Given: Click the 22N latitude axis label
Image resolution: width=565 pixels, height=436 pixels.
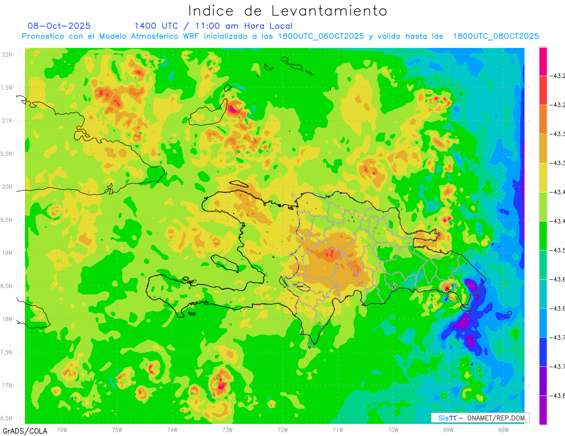Looking at the screenshot, I should click(8, 55).
